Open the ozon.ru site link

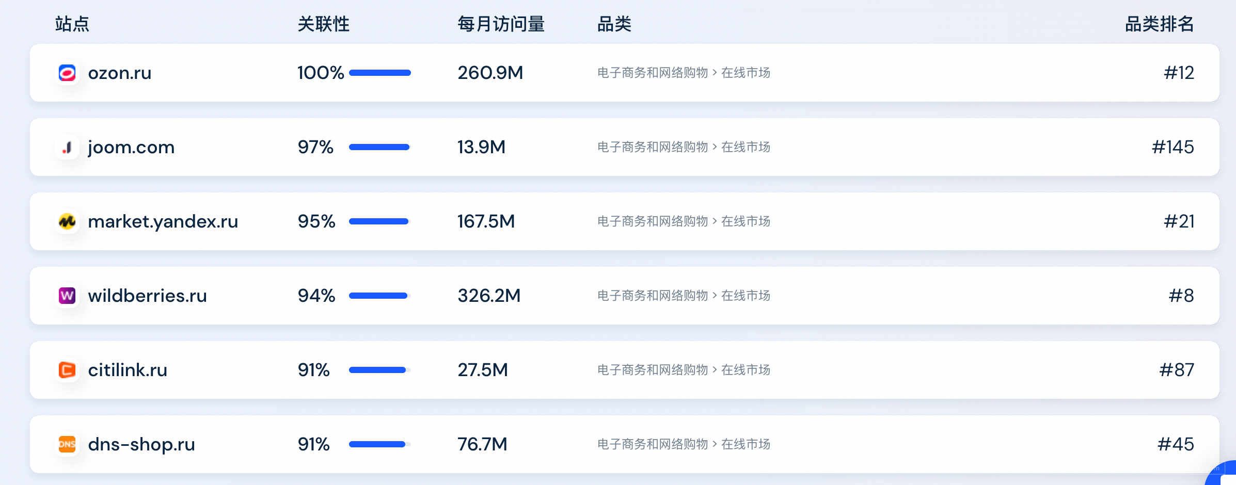[x=120, y=73]
